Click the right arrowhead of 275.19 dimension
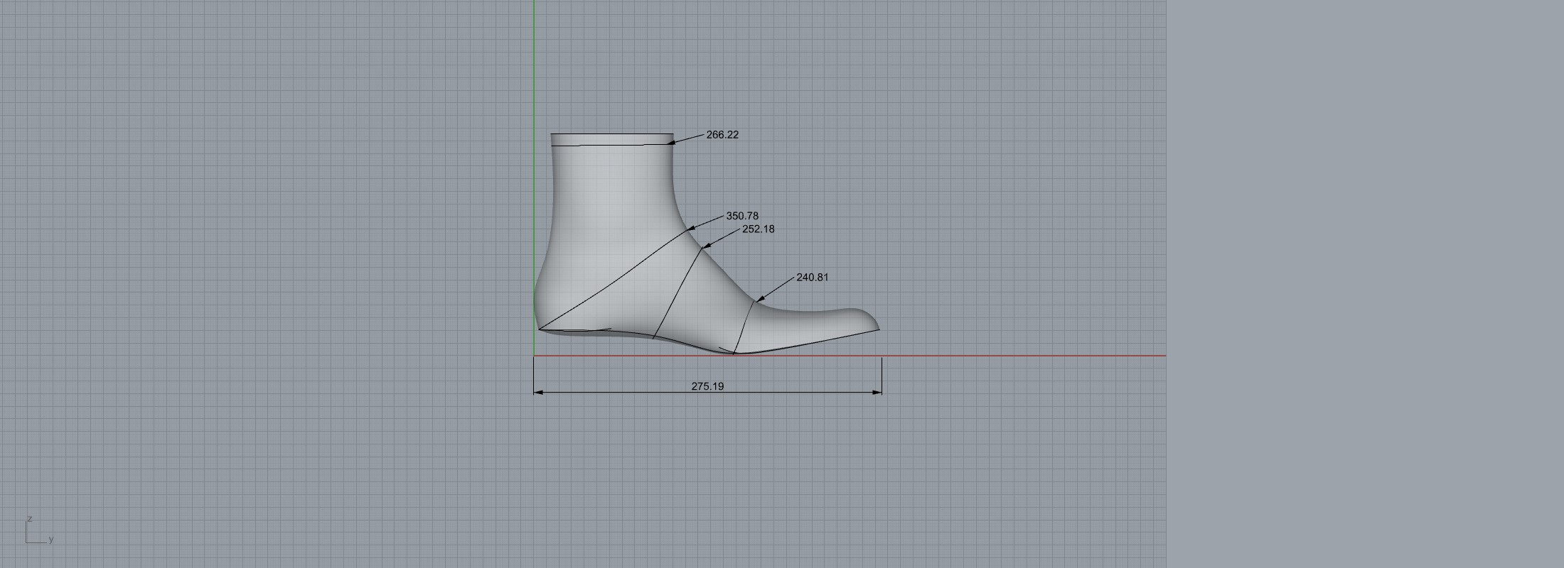 pyautogui.click(x=877, y=392)
